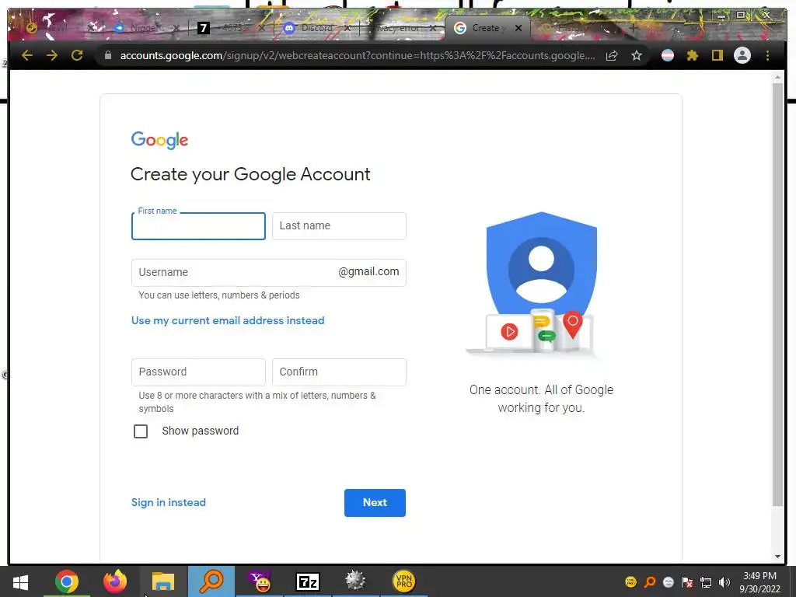Select the Create your Google Account tab

pos(487,28)
